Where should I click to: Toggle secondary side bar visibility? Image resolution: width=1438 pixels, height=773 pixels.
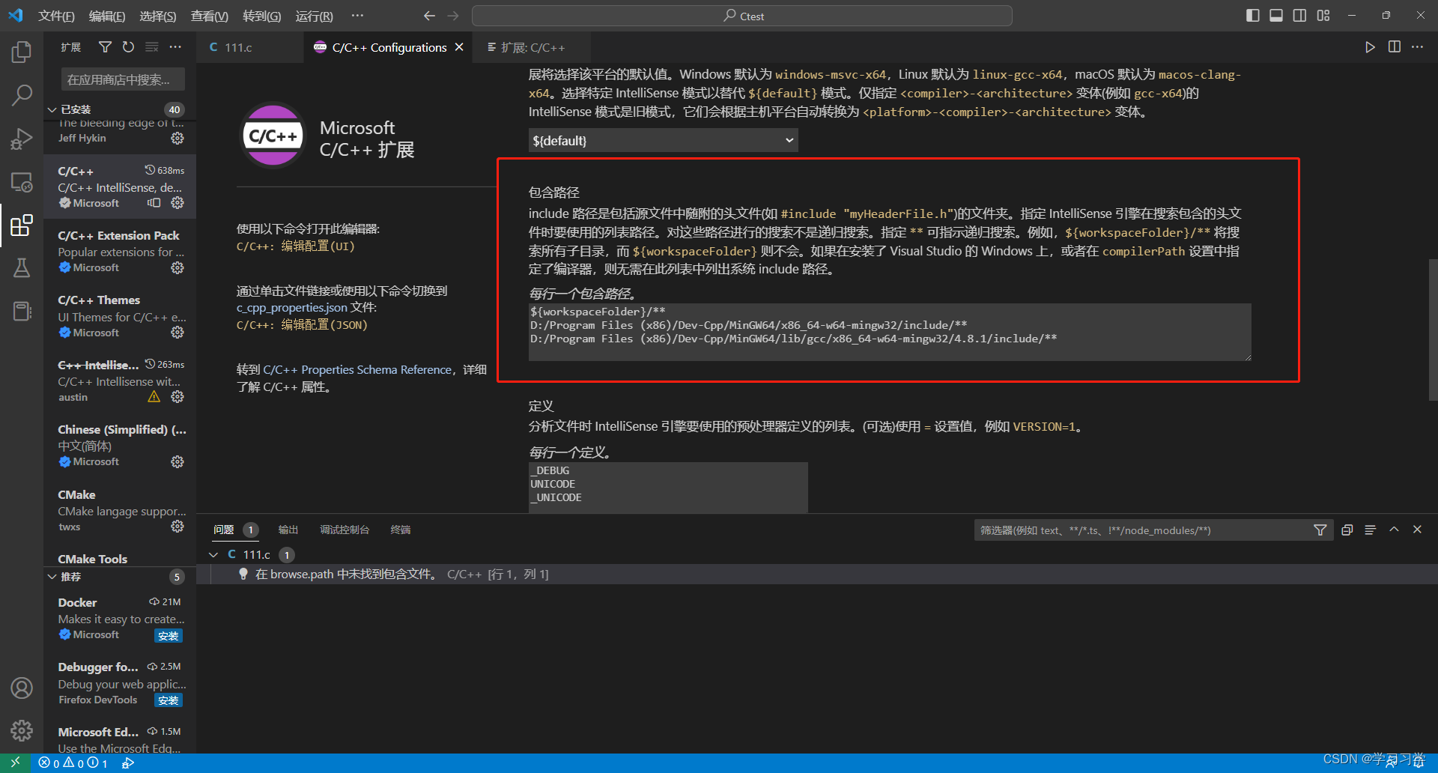[1299, 16]
